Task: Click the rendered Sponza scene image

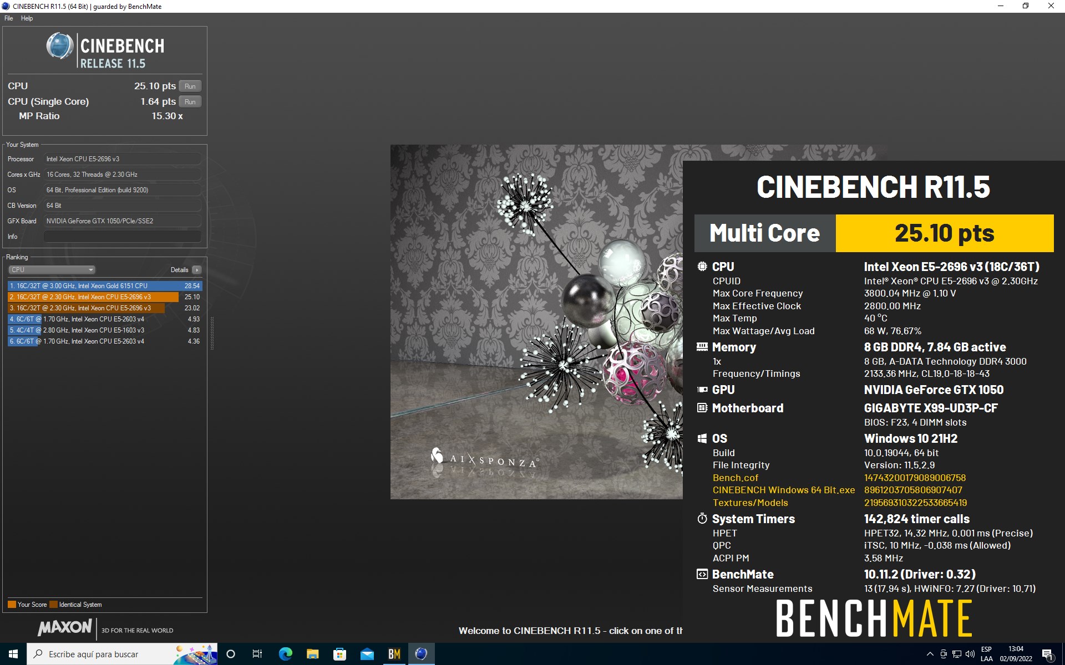Action: click(x=536, y=322)
